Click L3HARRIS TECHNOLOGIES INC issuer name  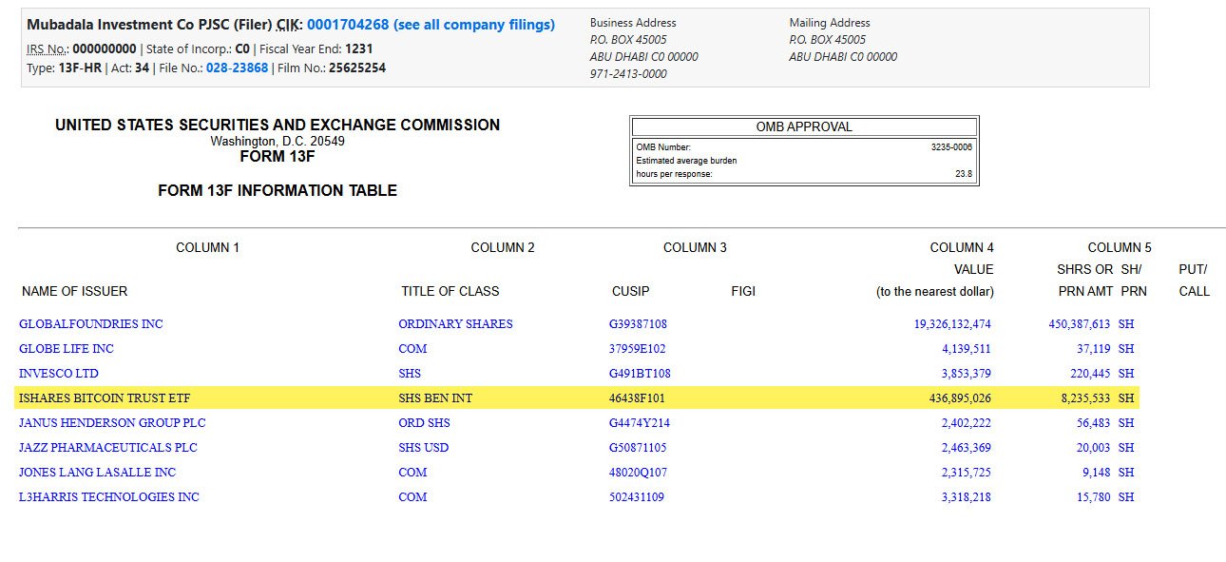click(109, 497)
